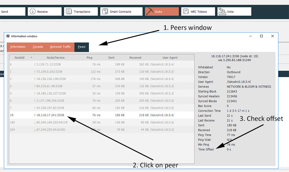Click the Send toolbar button
The image size is (289, 172).
pos(12,12)
